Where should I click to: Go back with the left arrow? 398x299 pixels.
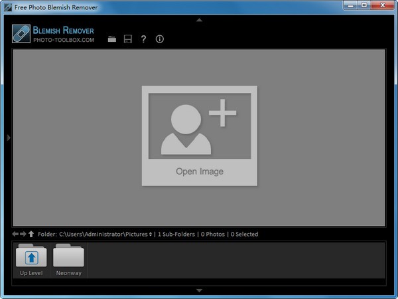[15, 234]
